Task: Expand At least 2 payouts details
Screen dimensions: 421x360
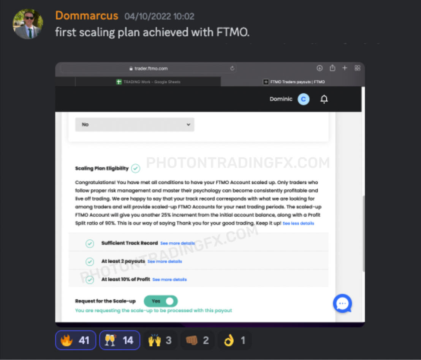Action: tap(165, 261)
